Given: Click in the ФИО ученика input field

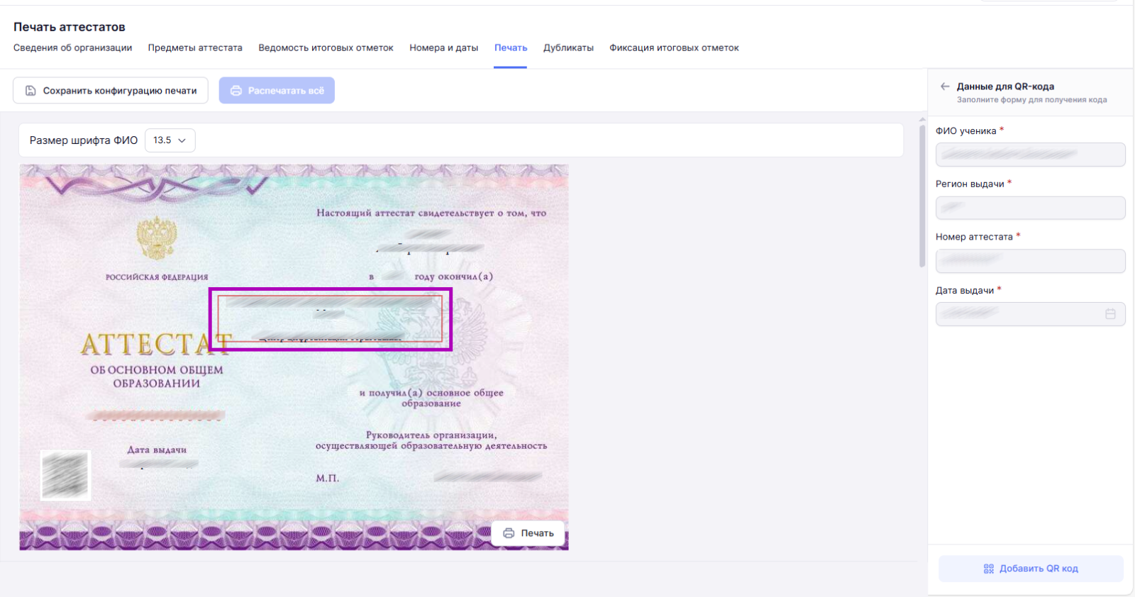Looking at the screenshot, I should (x=1030, y=155).
